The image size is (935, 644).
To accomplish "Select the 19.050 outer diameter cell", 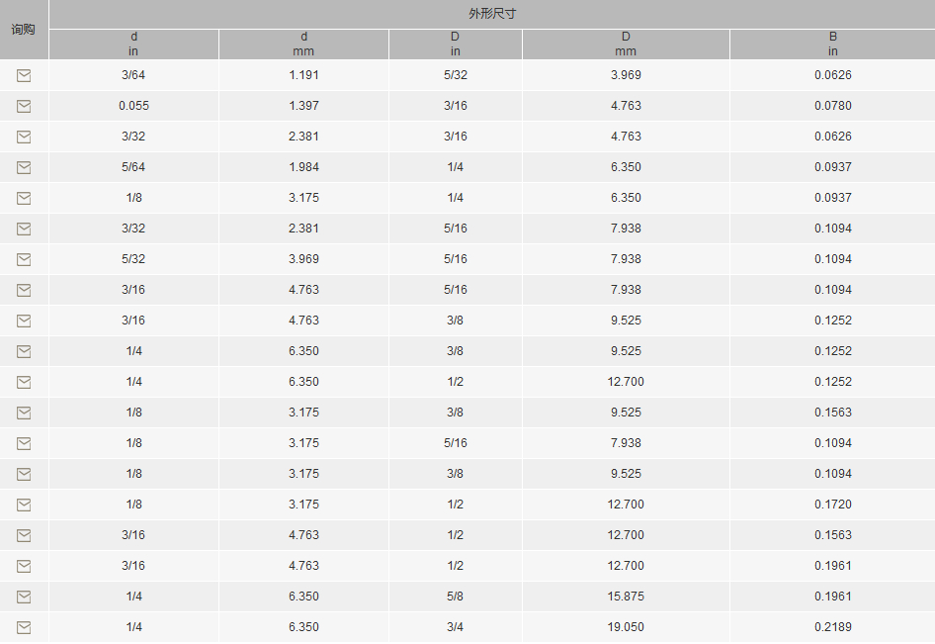I will click(626, 627).
